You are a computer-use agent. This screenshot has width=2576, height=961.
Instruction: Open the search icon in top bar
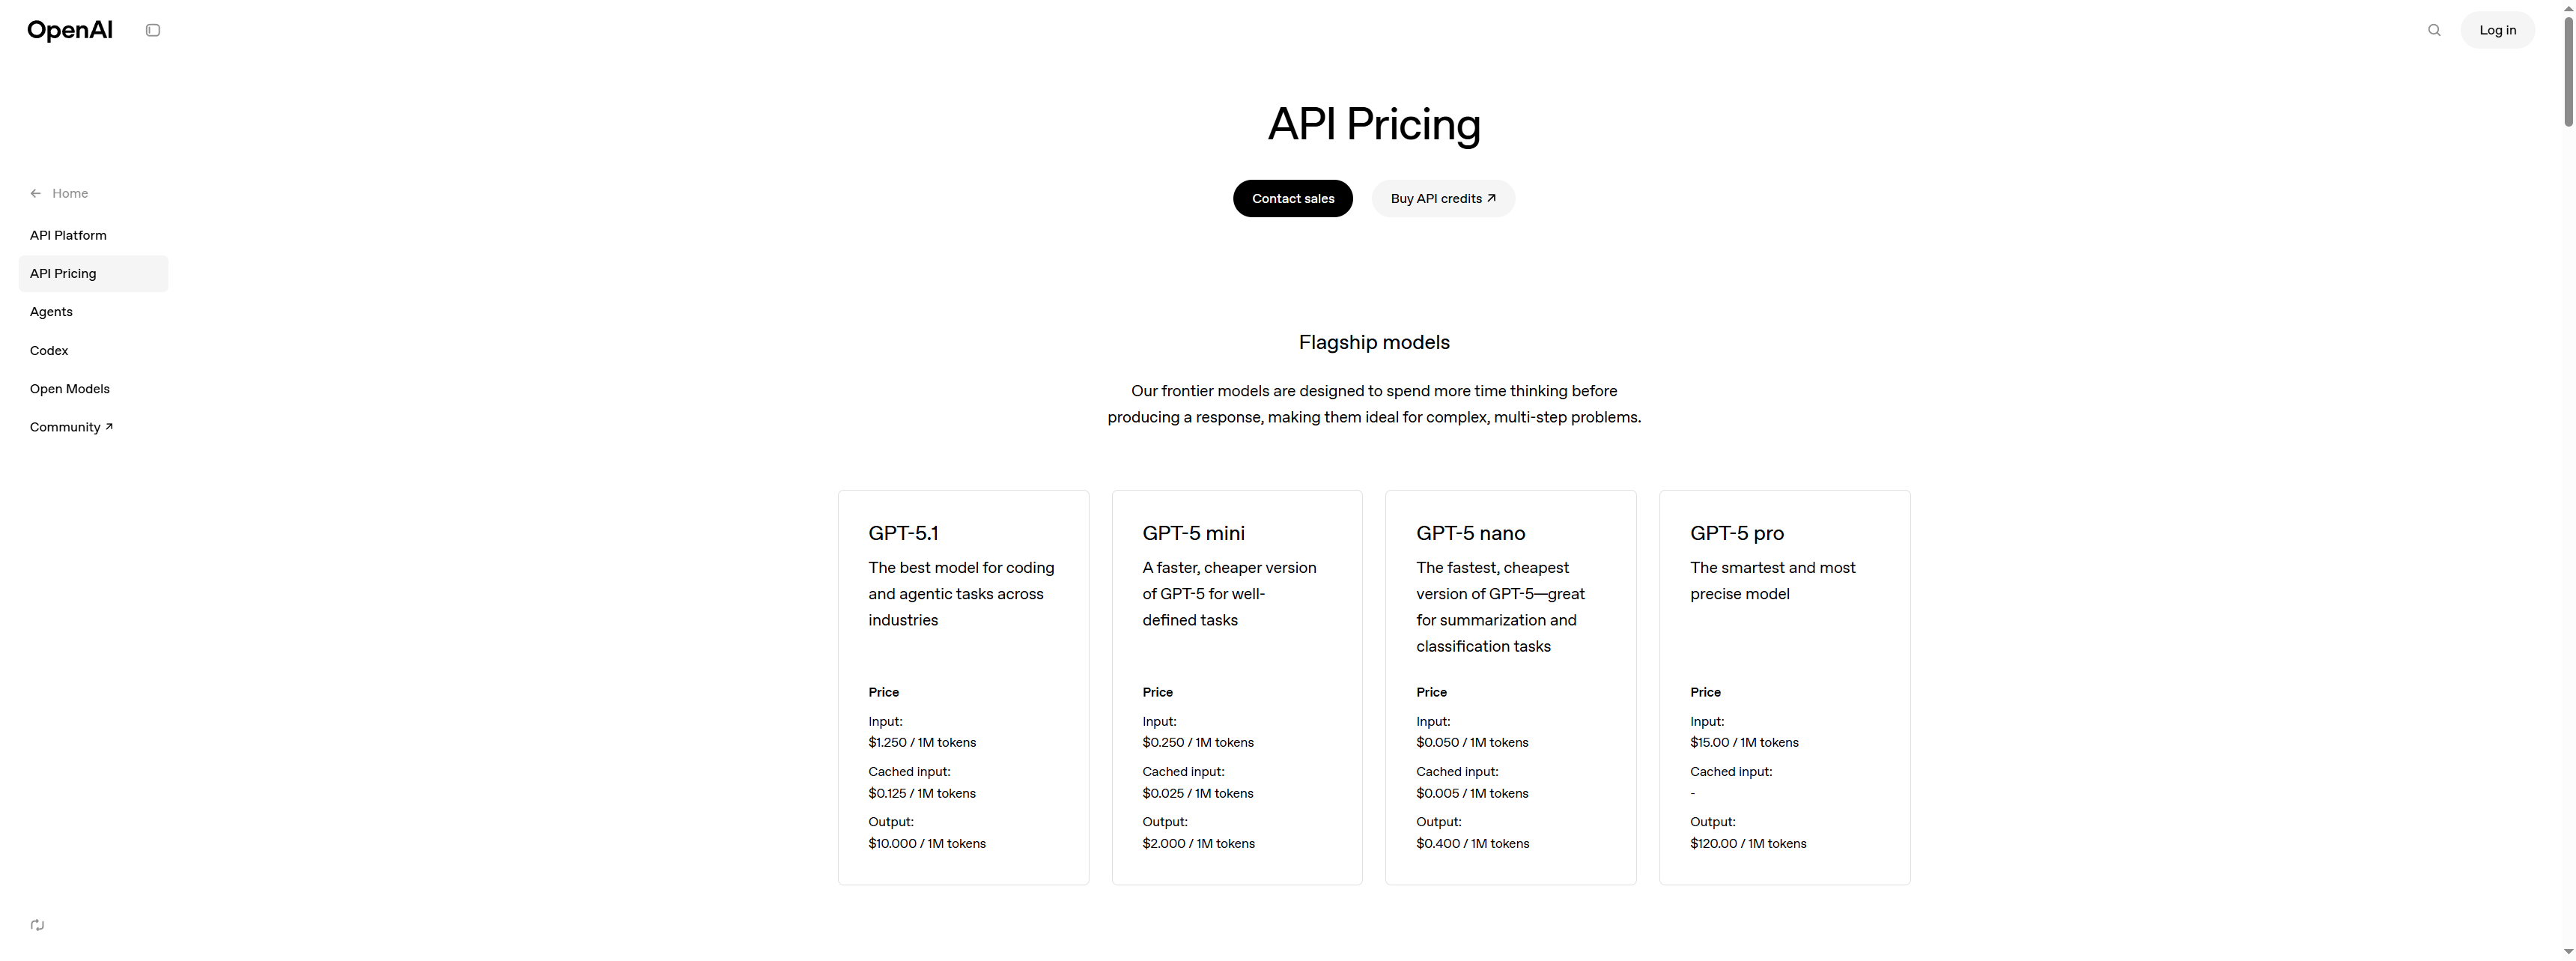point(2434,30)
